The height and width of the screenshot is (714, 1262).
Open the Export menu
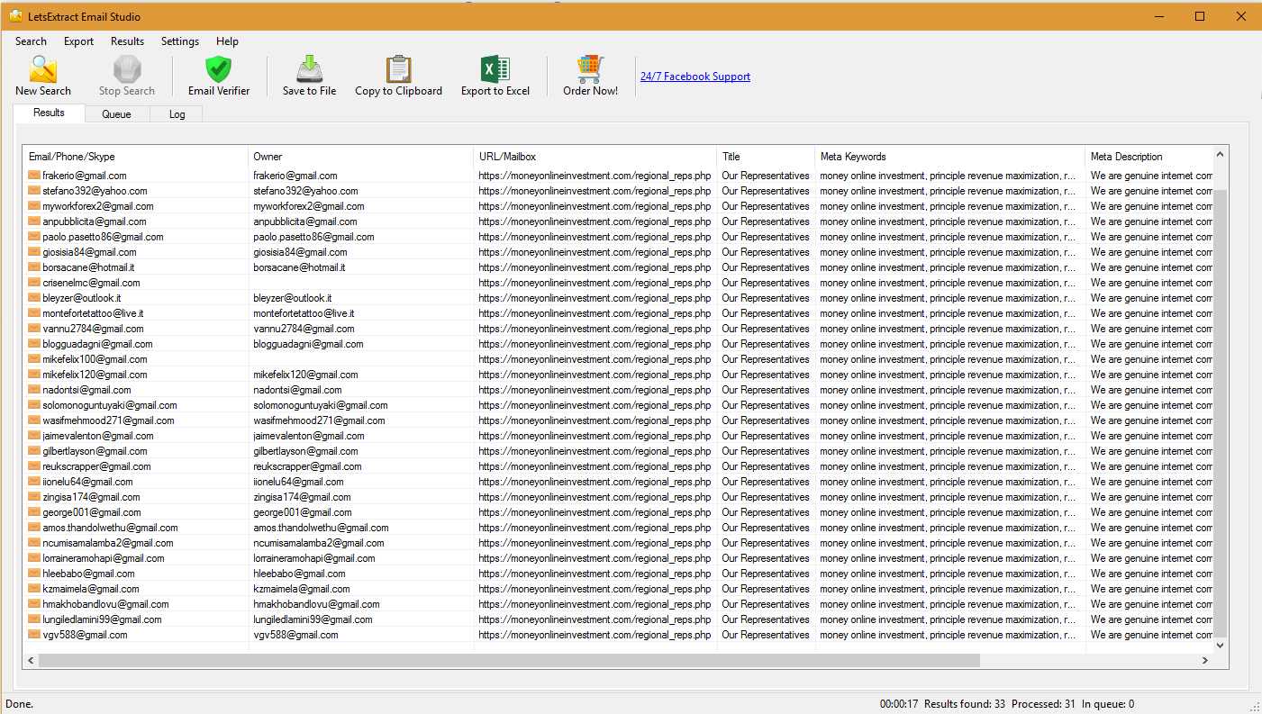(78, 41)
